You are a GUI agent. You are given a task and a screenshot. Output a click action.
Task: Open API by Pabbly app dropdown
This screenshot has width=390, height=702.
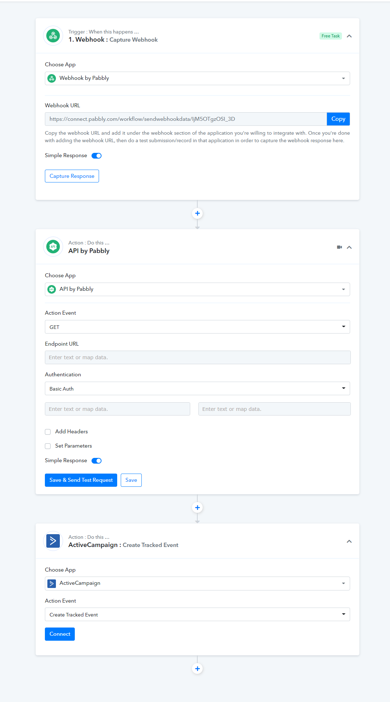(x=197, y=289)
